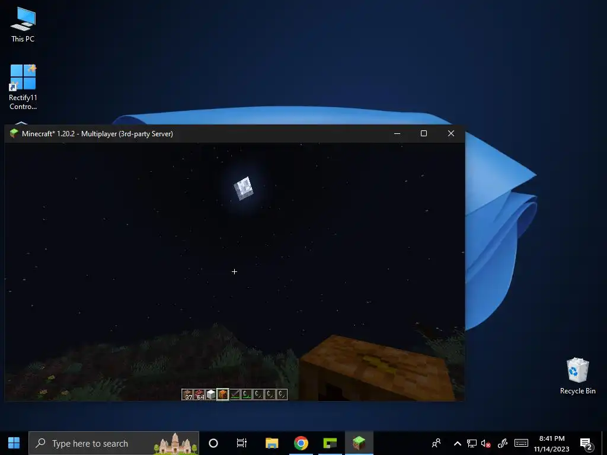Viewport: 607px width, 455px height.
Task: Open the touch keyboard tray icon
Action: tap(521, 443)
